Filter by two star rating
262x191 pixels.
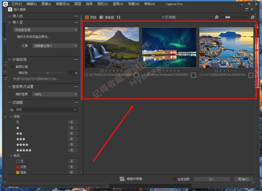19,133
